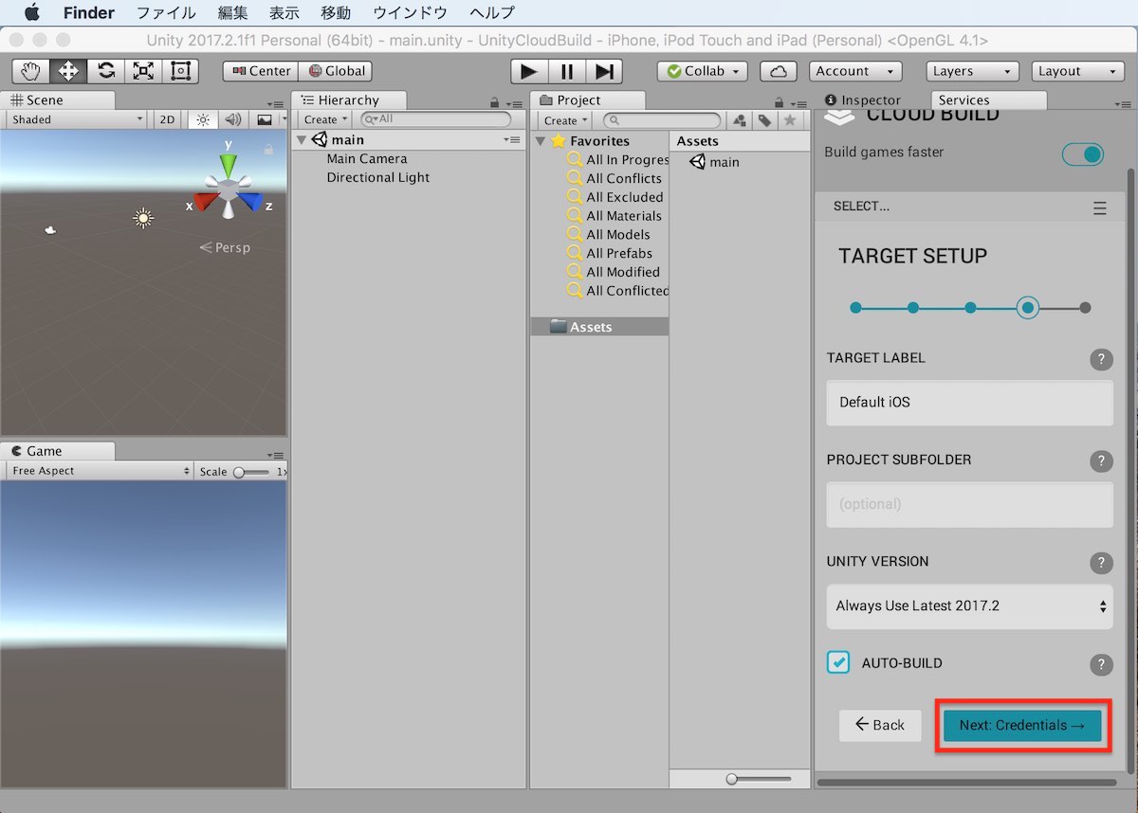Switch to the Inspector tab
Screen dimensions: 1138x813
click(x=863, y=99)
